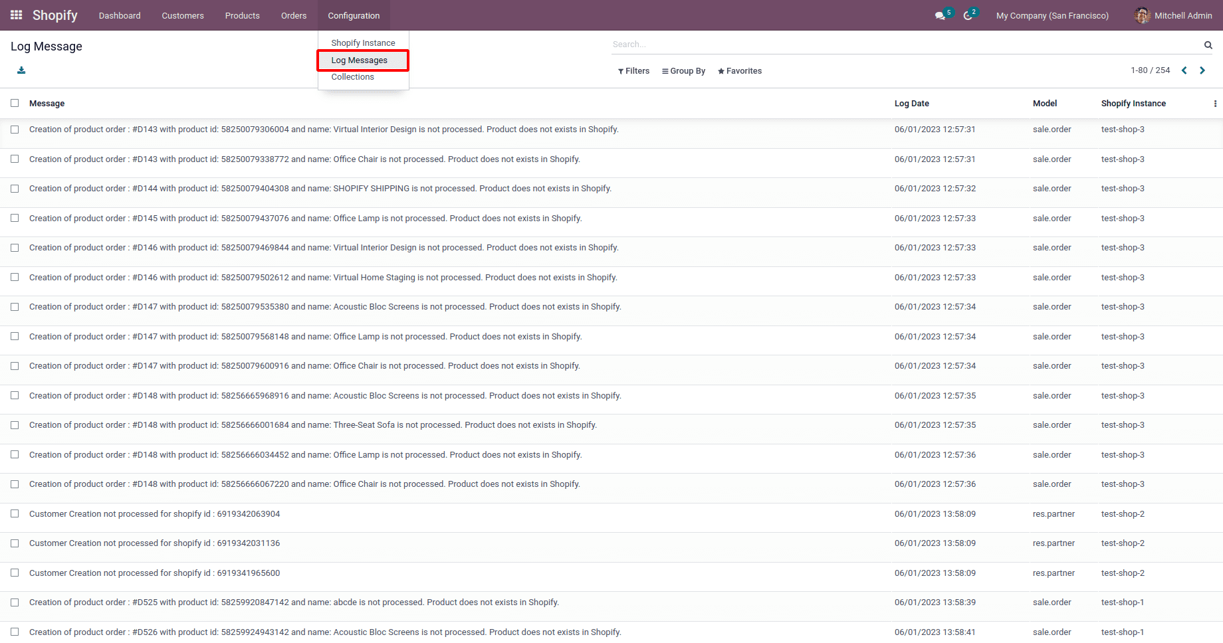Image resolution: width=1223 pixels, height=643 pixels.
Task: Focus the Search input field
Action: [x=907, y=45]
